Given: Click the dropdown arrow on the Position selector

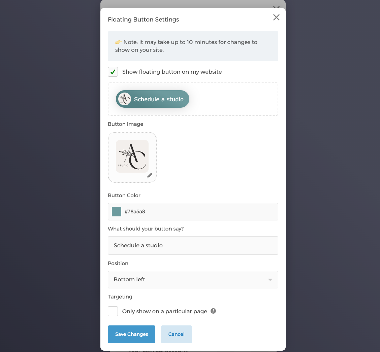Looking at the screenshot, I should coord(270,279).
